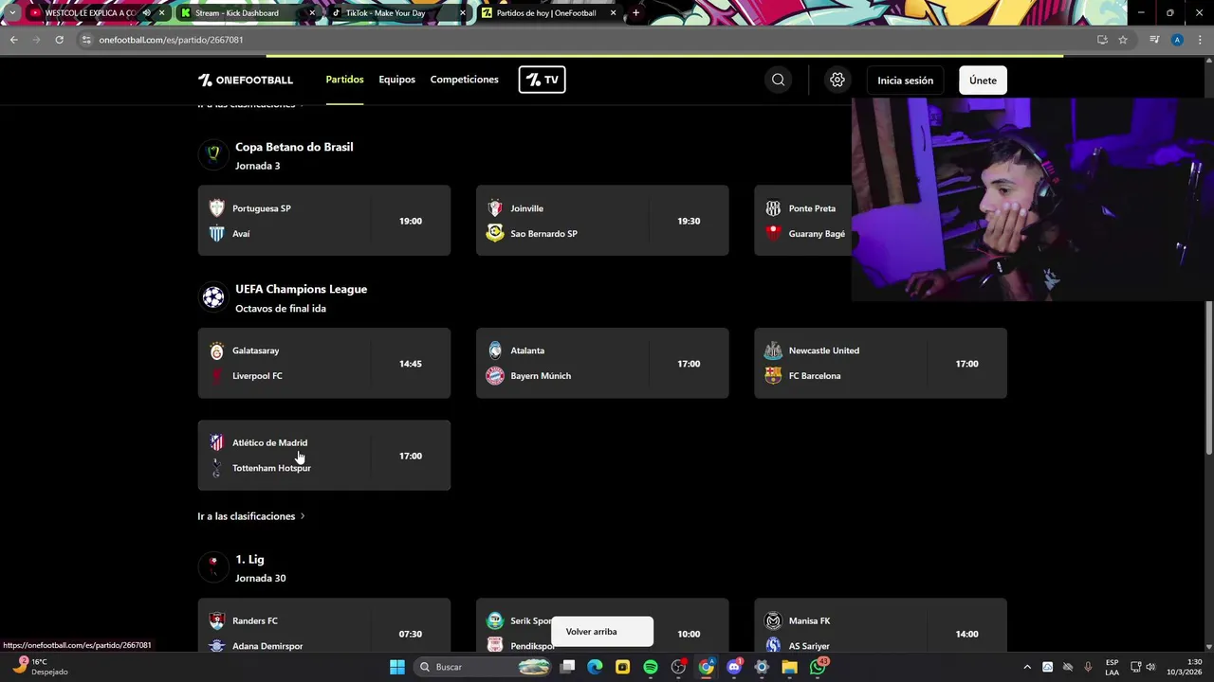1214x682 pixels.
Task: Open site information icon beside the URL
Action: click(x=86, y=40)
